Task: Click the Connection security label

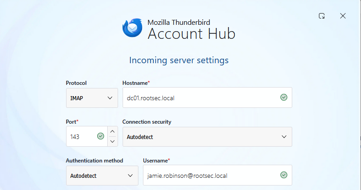Action: coord(147,122)
